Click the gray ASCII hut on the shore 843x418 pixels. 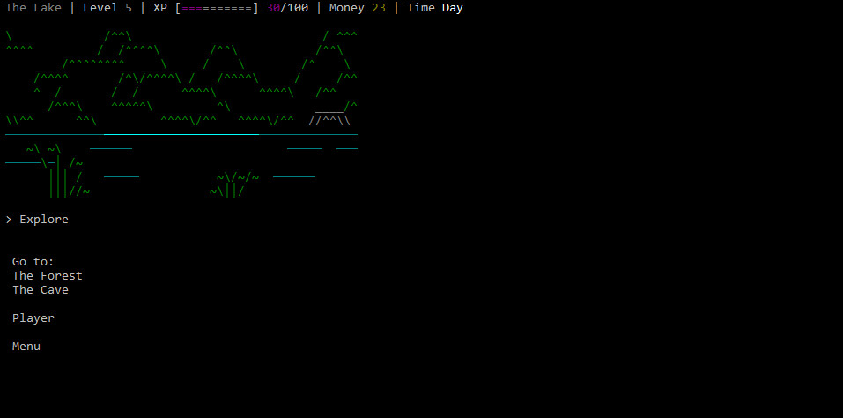click(331, 116)
